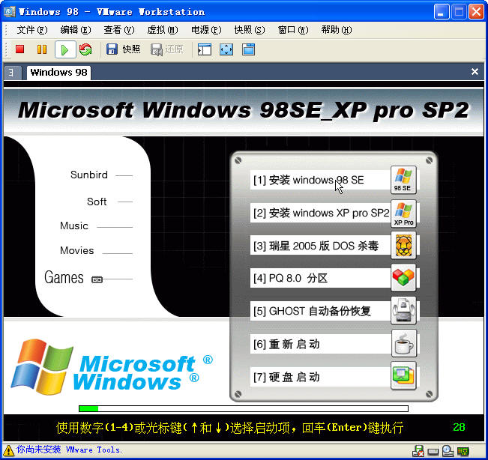The width and height of the screenshot is (488, 460).
Task: Click the Microsoft Windows 98SE_XP pro SP2 banner title
Action: (243, 110)
